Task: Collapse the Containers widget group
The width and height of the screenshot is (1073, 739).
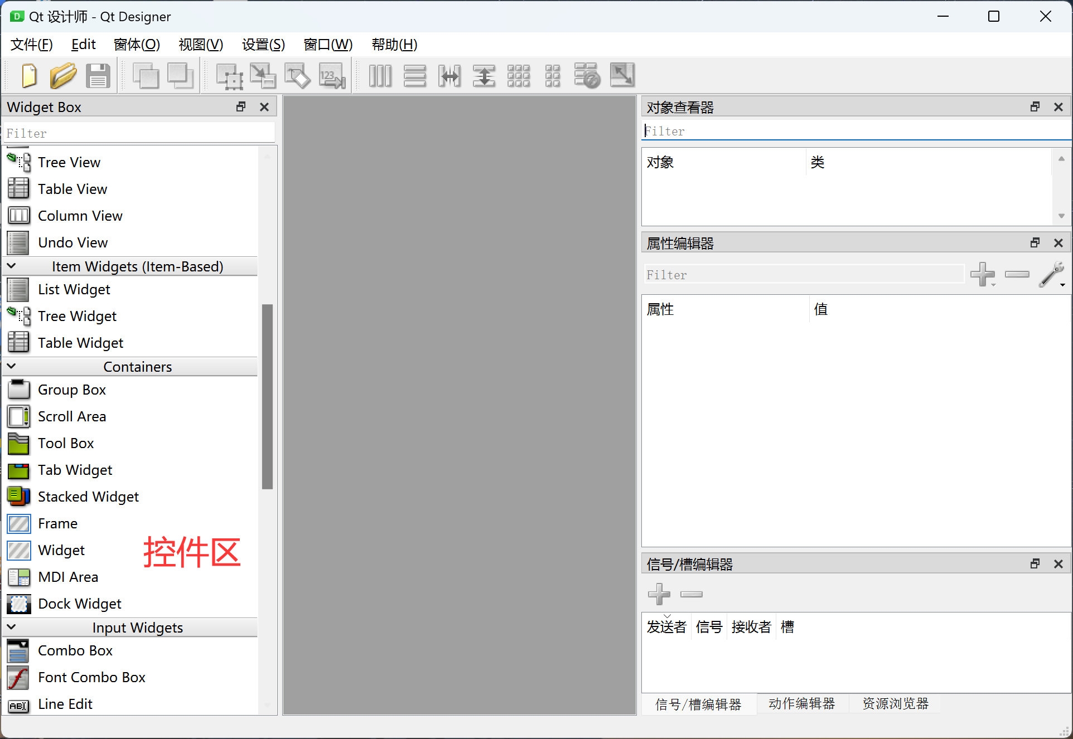Action: tap(12, 367)
